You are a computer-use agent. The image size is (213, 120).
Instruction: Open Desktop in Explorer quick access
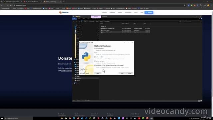[78, 27]
